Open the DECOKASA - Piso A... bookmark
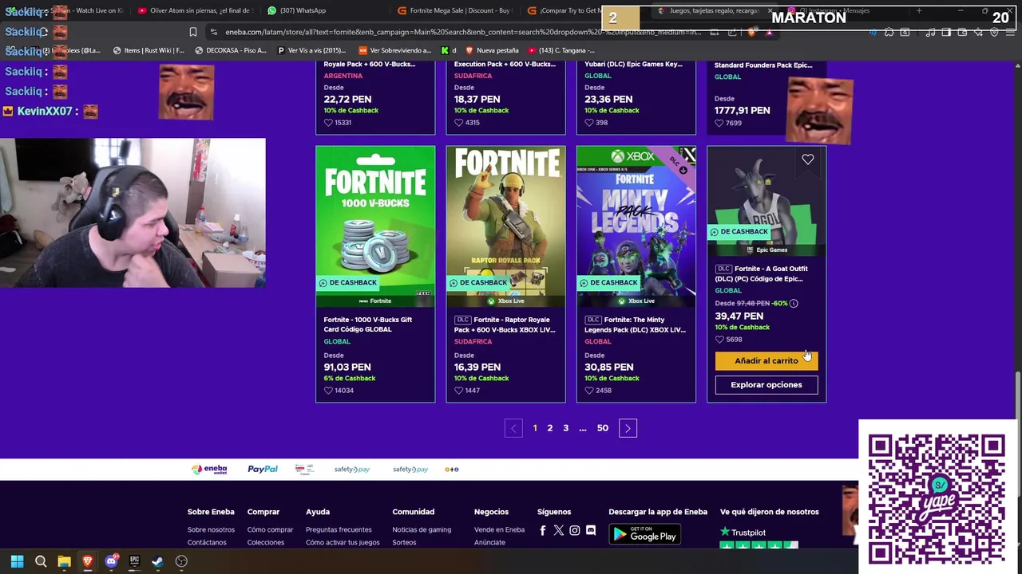 (x=231, y=50)
